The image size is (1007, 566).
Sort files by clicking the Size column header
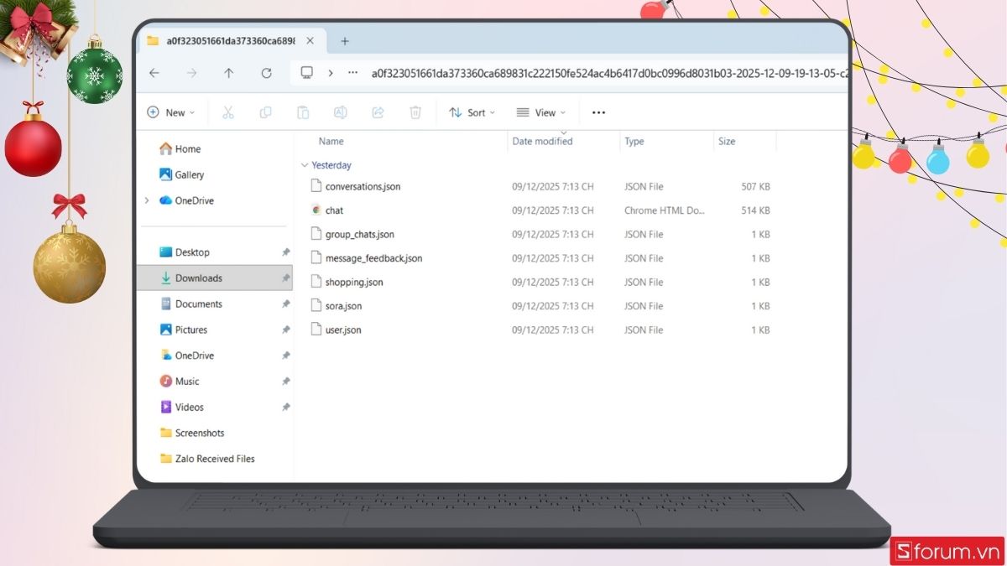pos(726,141)
